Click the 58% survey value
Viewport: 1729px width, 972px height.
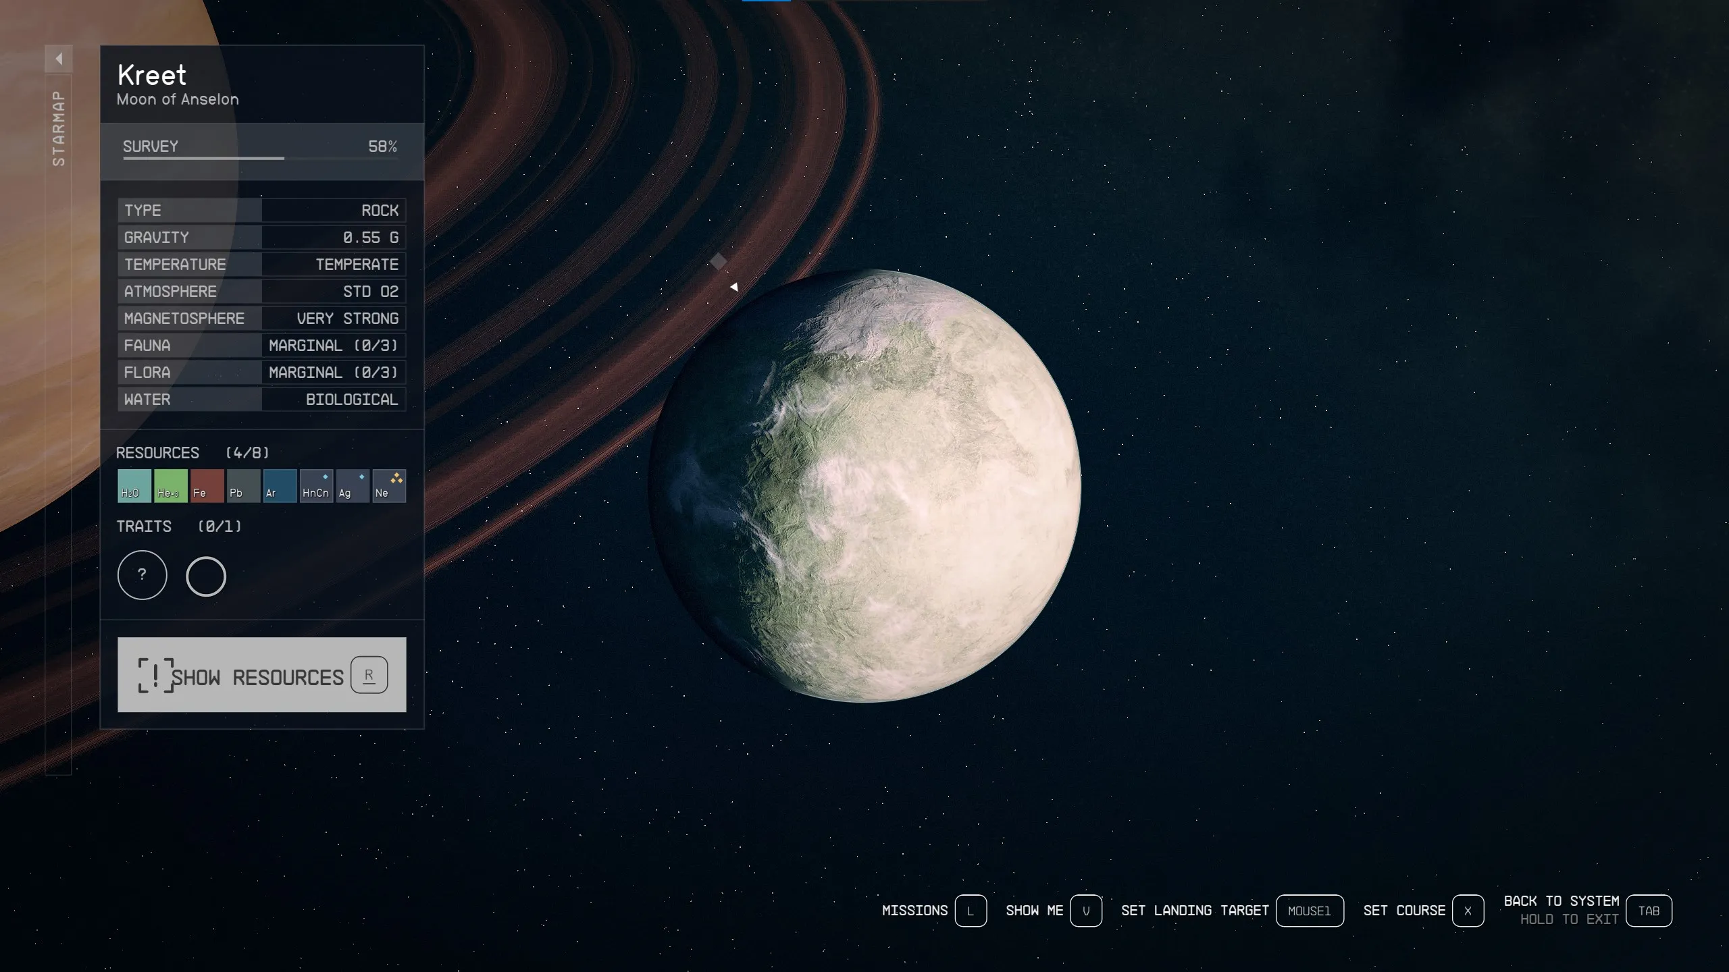point(382,146)
